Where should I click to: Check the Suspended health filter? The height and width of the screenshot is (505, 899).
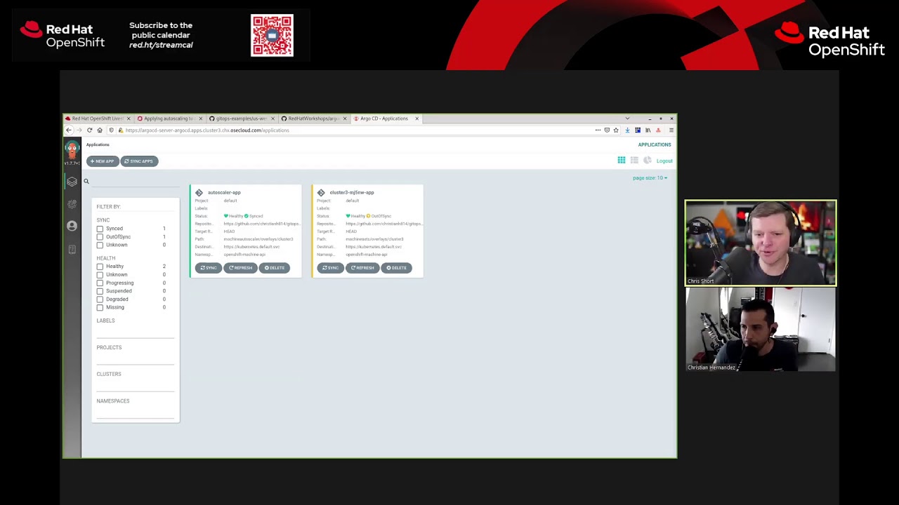100,291
